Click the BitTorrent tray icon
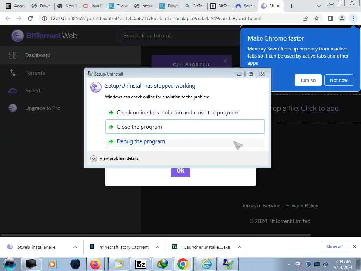 pyautogui.click(x=298, y=264)
